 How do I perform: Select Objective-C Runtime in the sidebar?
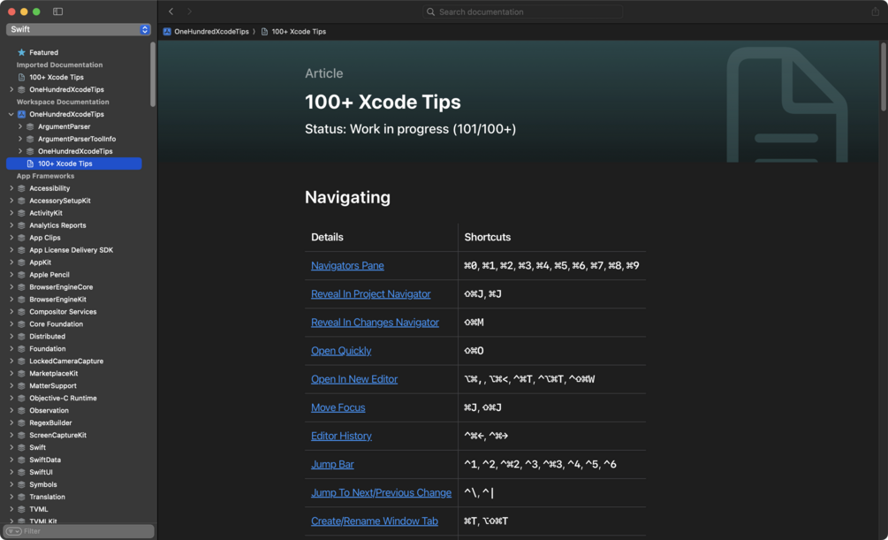[x=63, y=398]
